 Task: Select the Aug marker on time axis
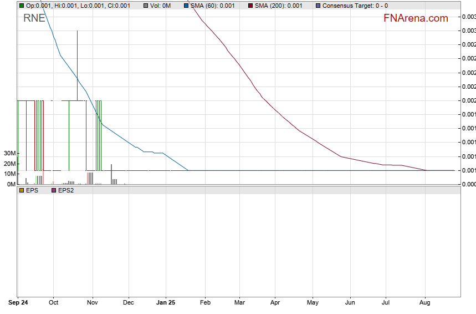[x=425, y=303]
